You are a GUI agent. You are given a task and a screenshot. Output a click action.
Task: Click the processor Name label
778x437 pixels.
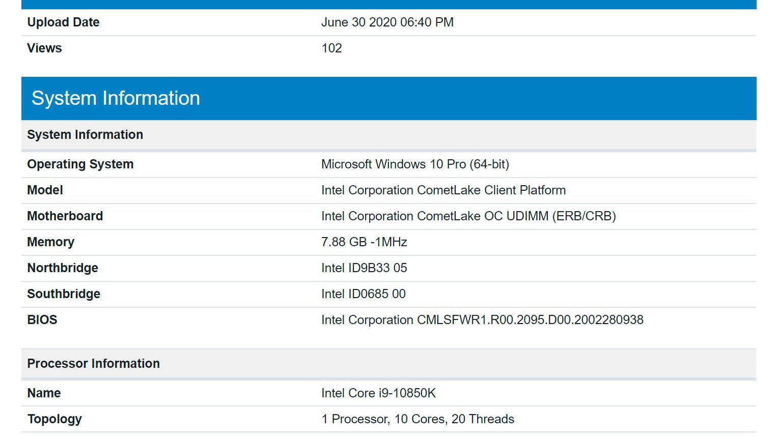[x=44, y=393]
